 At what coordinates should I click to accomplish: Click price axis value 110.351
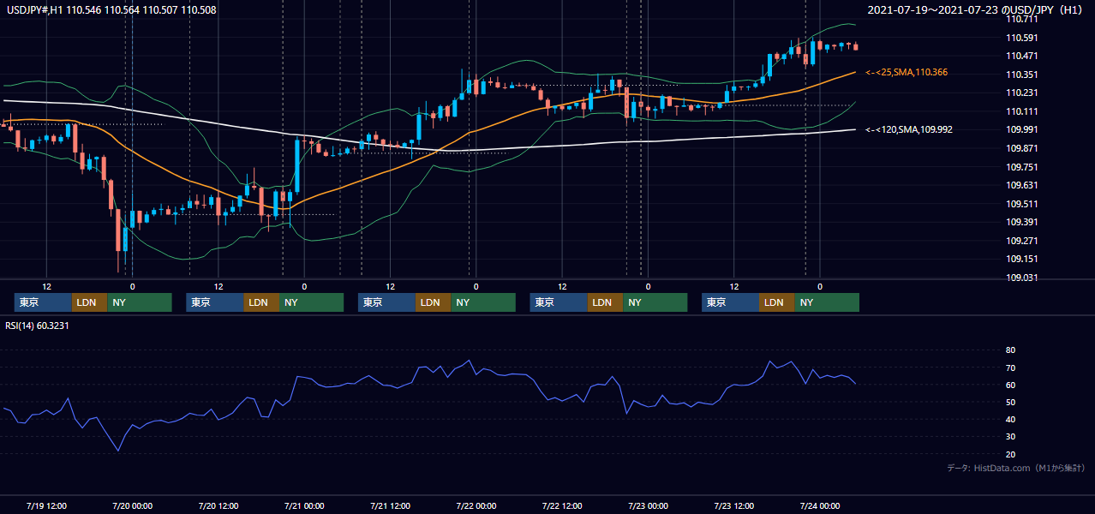click(x=1021, y=75)
